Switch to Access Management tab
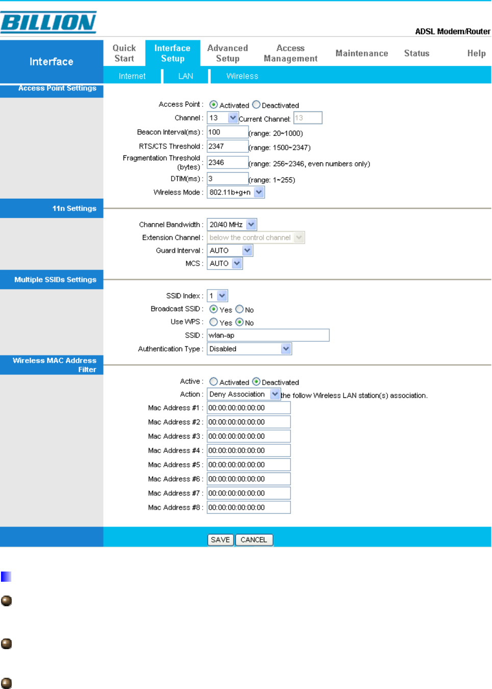Screen dimensions: 492x689 pos(290,53)
